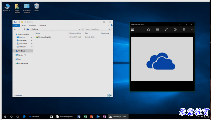Go forward with the Explorer forward arrow

click(x=19, y=29)
